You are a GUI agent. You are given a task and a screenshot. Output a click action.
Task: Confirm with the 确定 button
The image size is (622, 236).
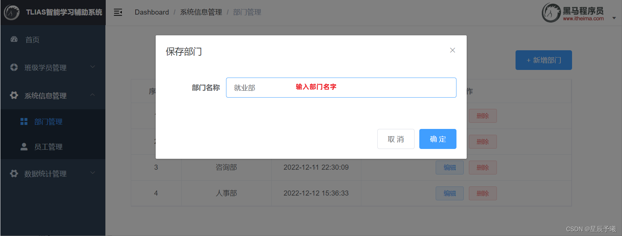438,139
